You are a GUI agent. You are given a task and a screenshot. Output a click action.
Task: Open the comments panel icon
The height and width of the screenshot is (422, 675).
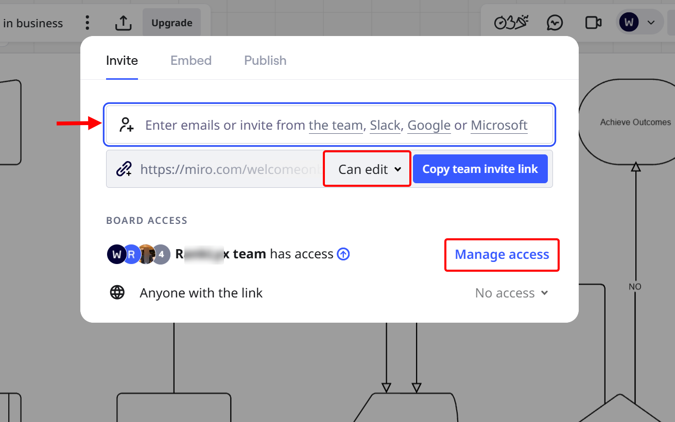[555, 23]
